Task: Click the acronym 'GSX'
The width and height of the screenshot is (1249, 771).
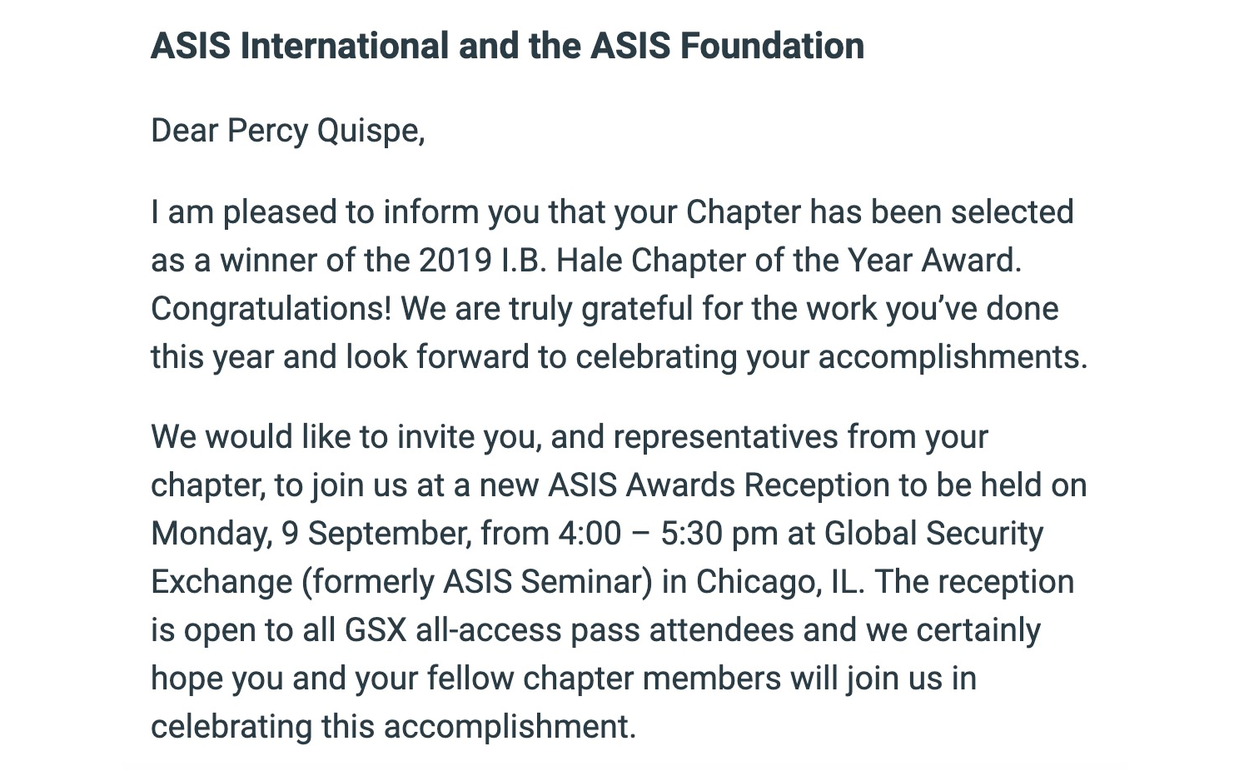Action: [376, 630]
